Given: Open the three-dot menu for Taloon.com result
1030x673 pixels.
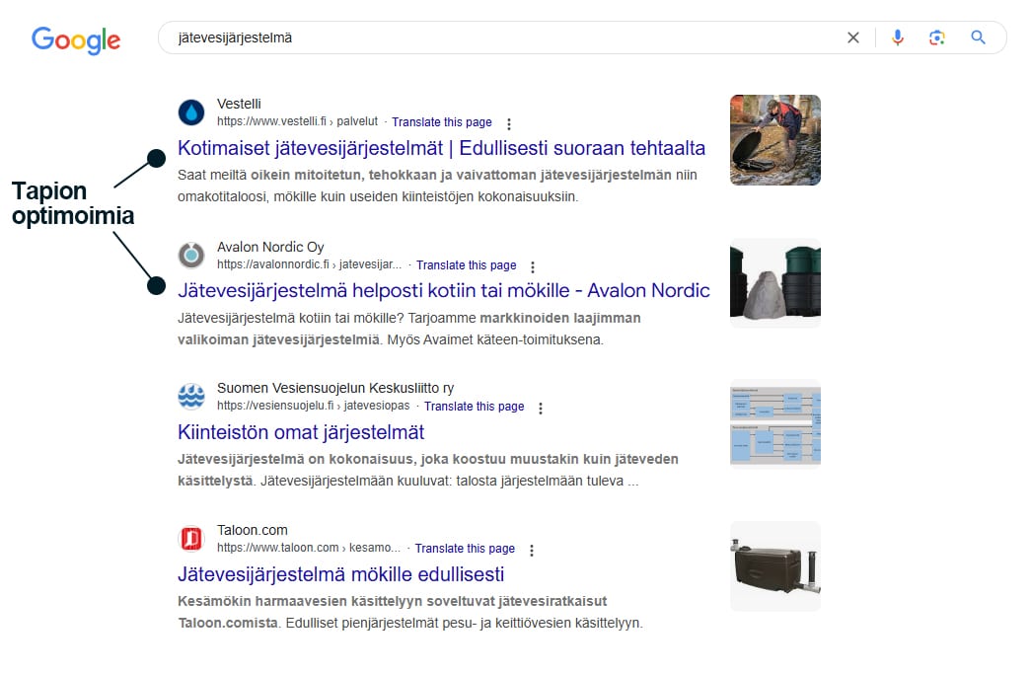Looking at the screenshot, I should point(532,550).
